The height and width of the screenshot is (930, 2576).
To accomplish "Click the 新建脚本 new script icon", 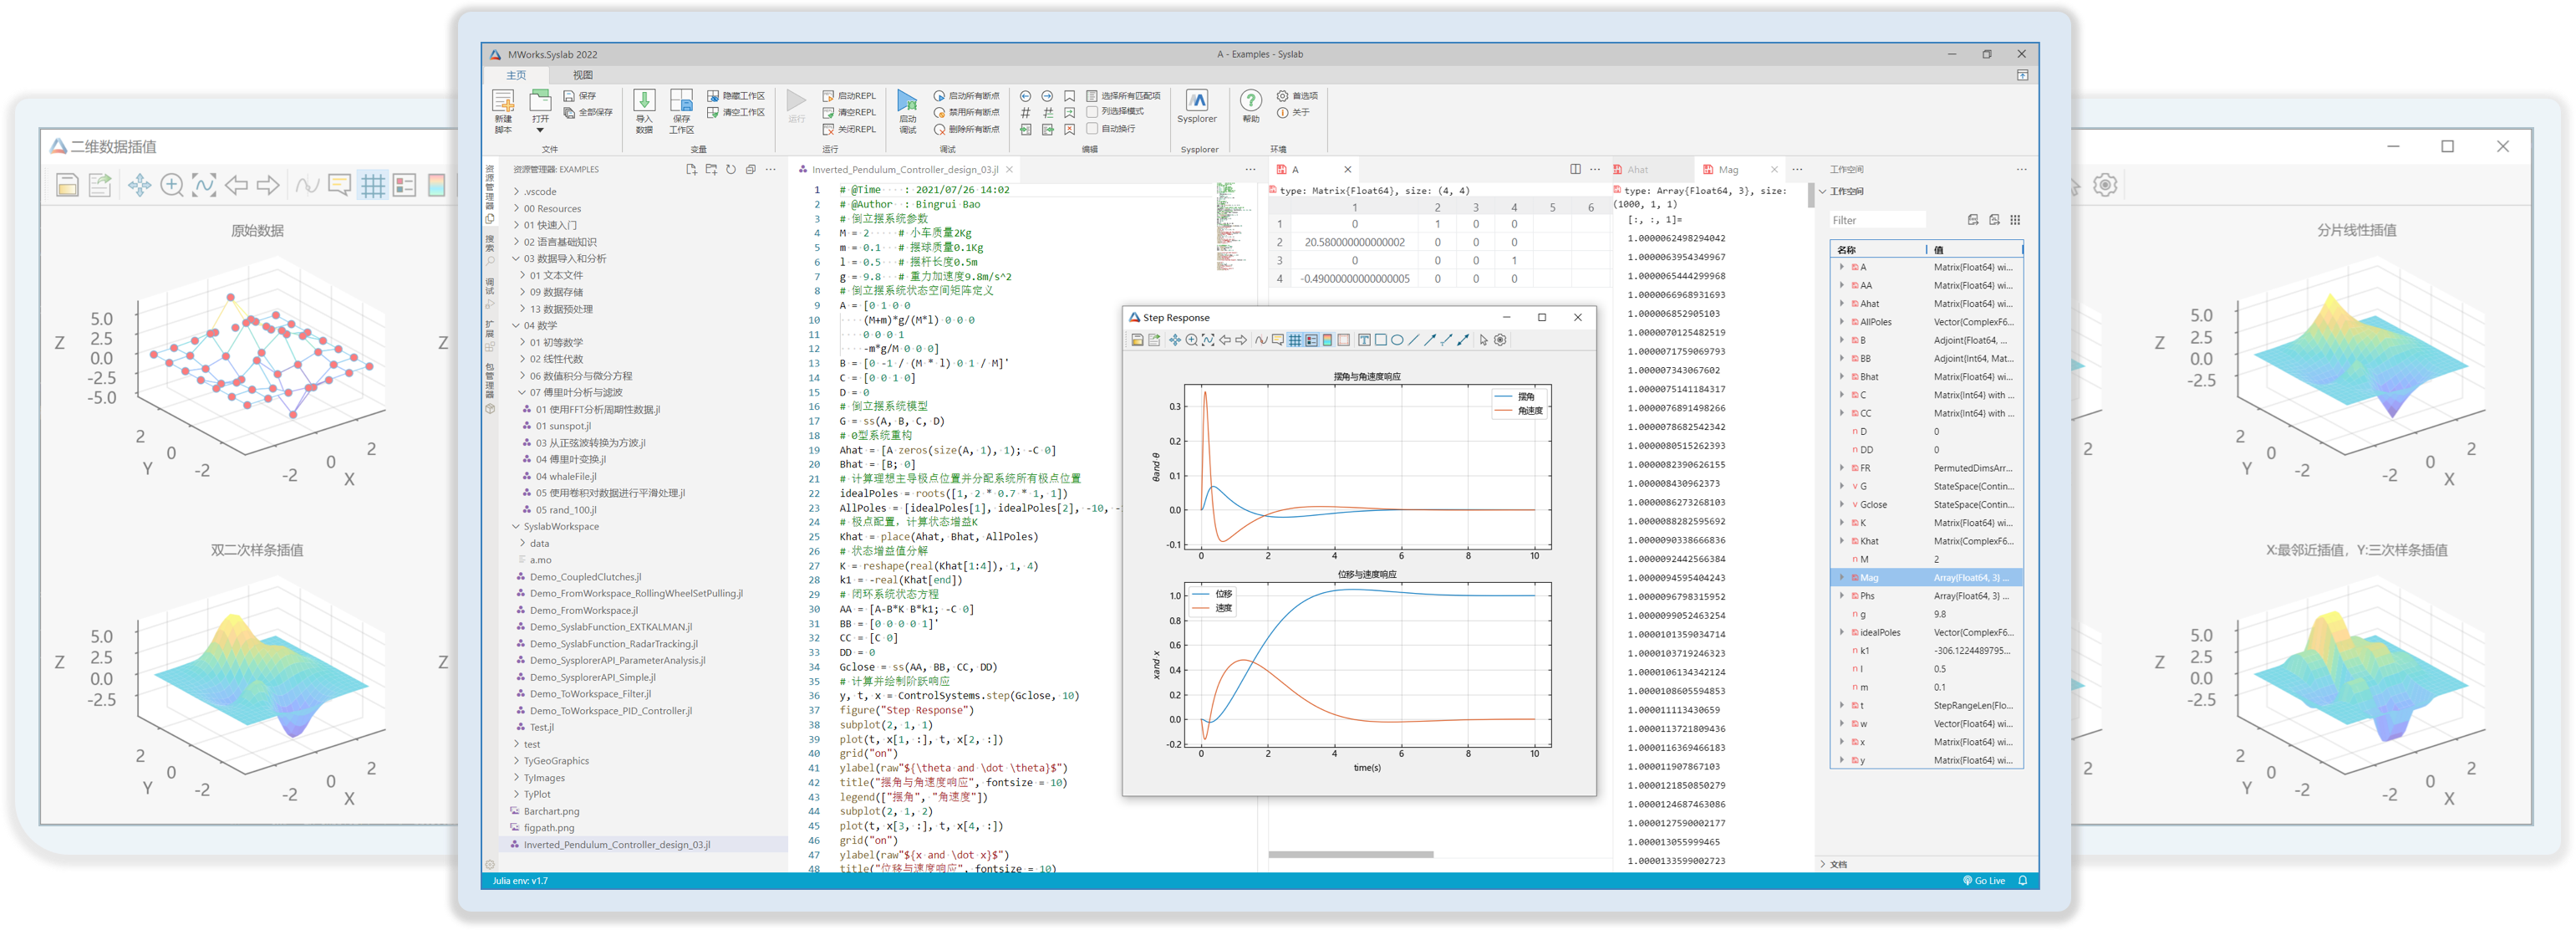I will point(503,102).
